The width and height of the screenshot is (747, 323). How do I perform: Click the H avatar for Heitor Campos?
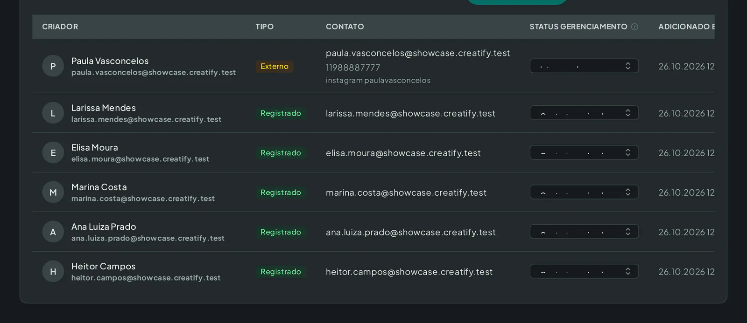click(53, 272)
